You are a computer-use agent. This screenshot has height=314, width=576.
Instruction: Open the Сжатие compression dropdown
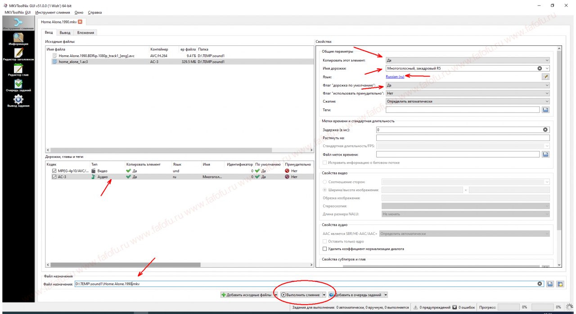[x=468, y=101]
